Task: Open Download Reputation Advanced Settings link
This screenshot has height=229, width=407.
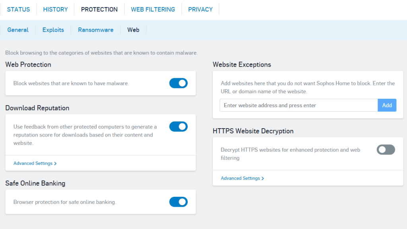Action: [33, 163]
